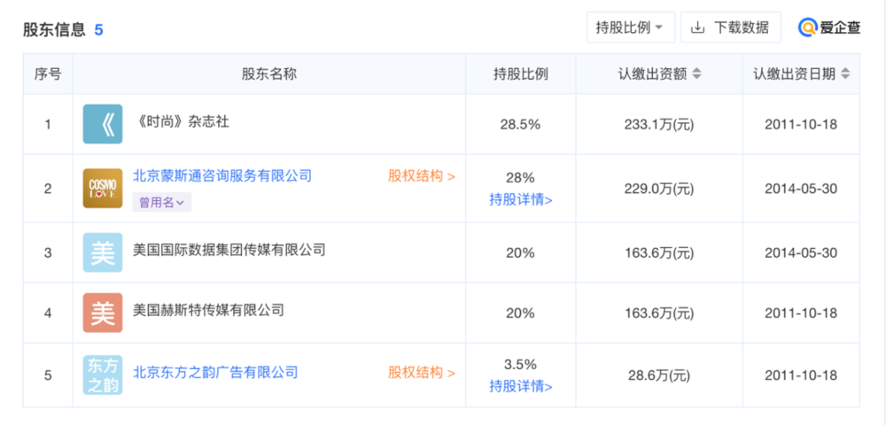Open 股权结构 for 北京东方之韵广告
The height and width of the screenshot is (425, 886).
(422, 373)
